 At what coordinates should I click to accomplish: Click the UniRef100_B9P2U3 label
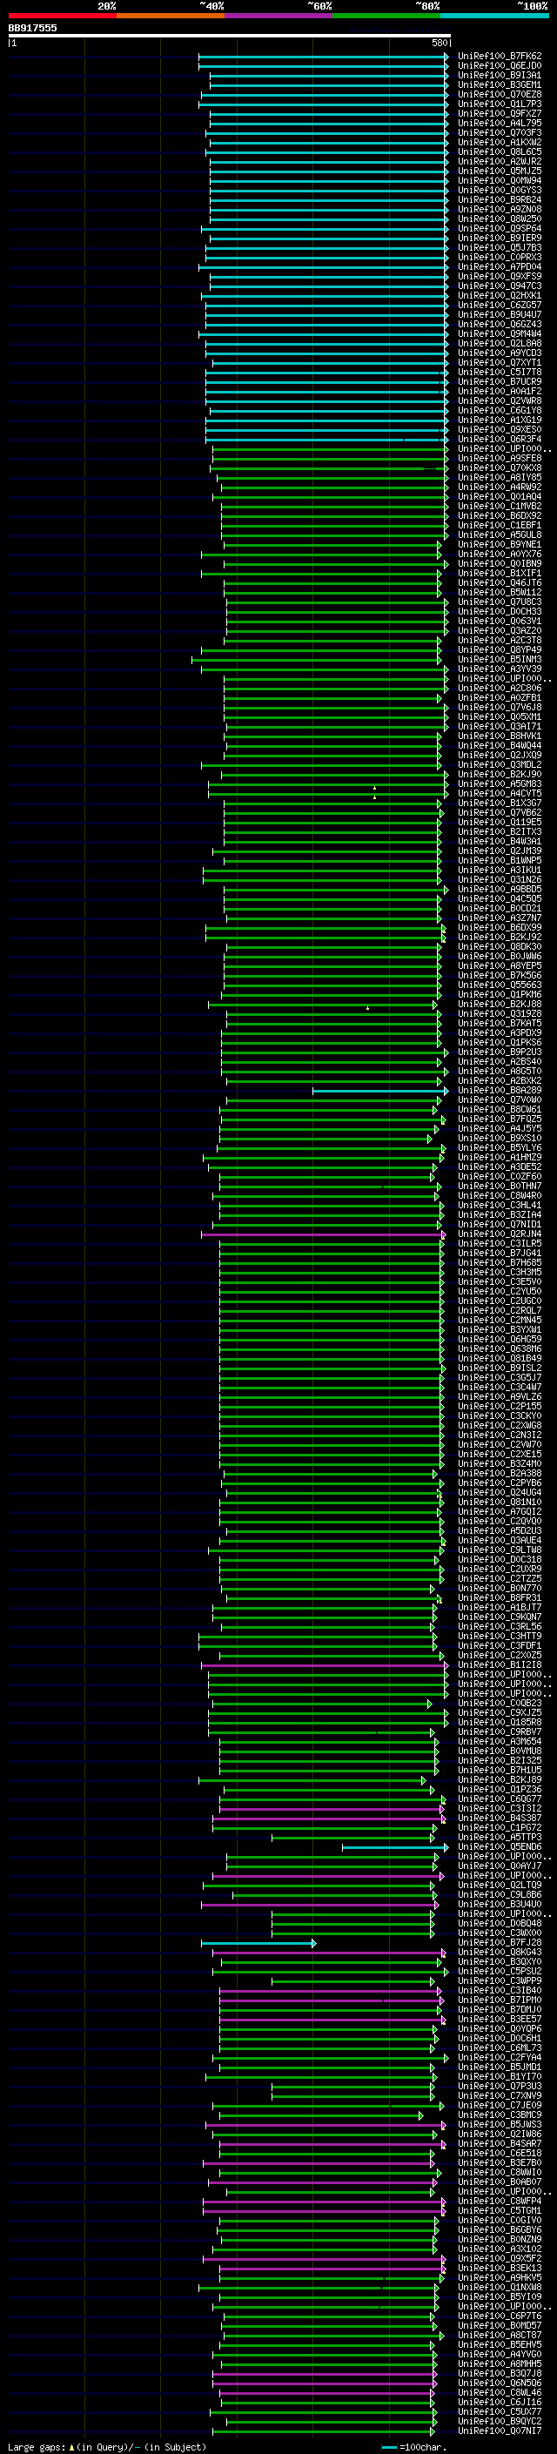(x=500, y=1052)
